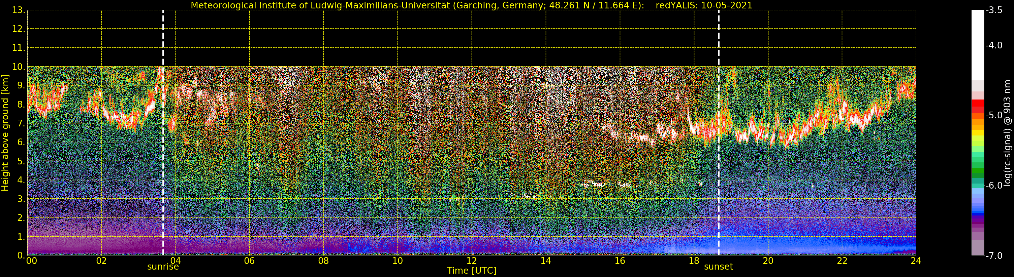
Task: Click the "04" time axis tick label
Action: 176,261
